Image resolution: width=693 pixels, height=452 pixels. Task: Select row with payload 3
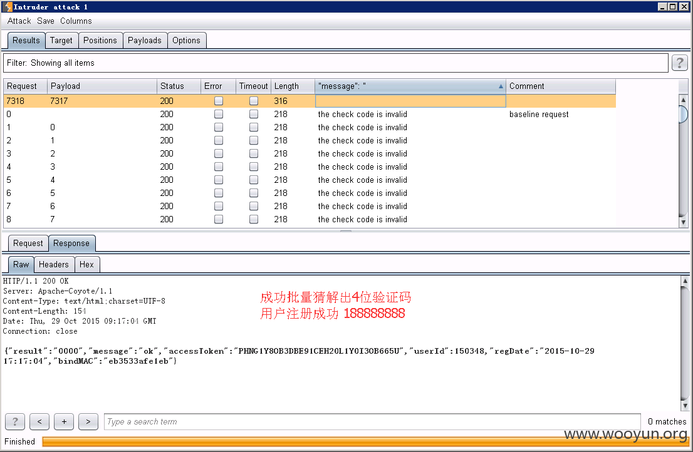(x=310, y=167)
